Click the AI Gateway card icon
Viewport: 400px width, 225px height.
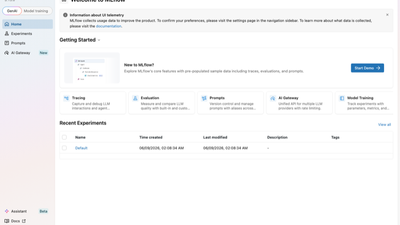tap(273, 98)
